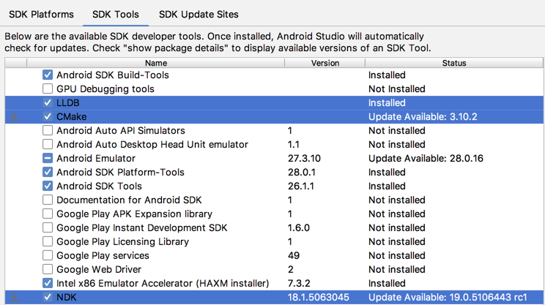Click the Version column header

pos(325,63)
